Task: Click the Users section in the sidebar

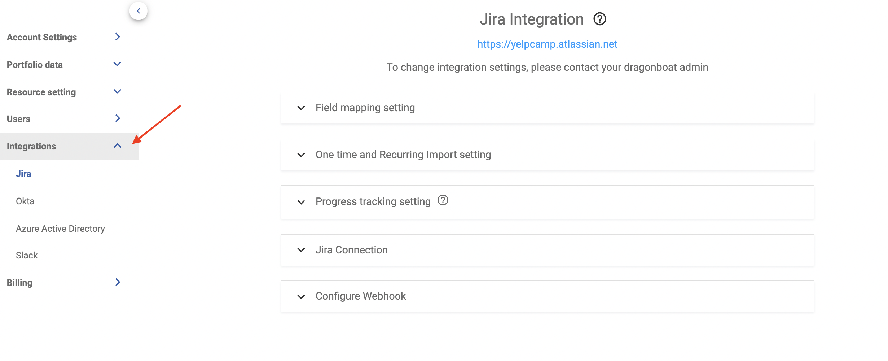Action: tap(18, 118)
